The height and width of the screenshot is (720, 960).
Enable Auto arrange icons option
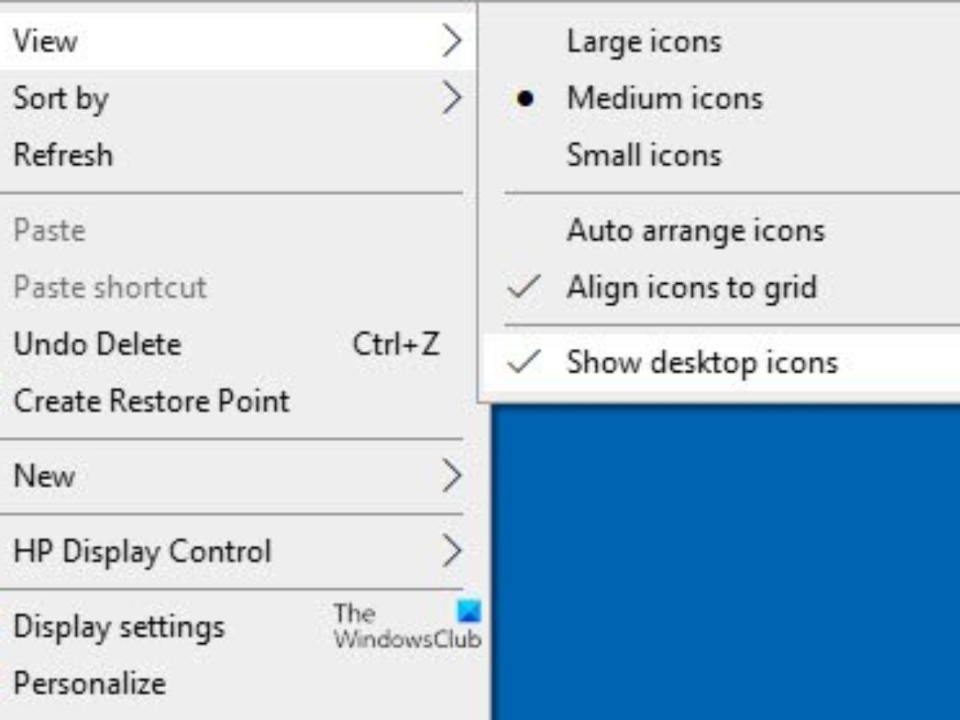tap(695, 231)
